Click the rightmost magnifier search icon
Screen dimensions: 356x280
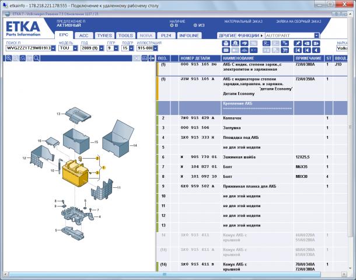[x=36, y=58]
